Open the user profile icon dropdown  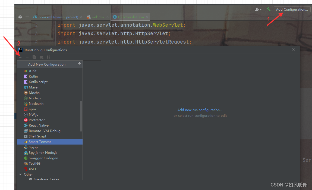[x=258, y=9]
